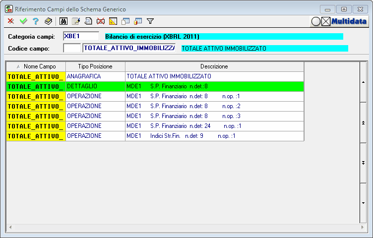Select description row n.det: 8 n.op. :1
The width and height of the screenshot is (373, 238).
click(x=215, y=96)
